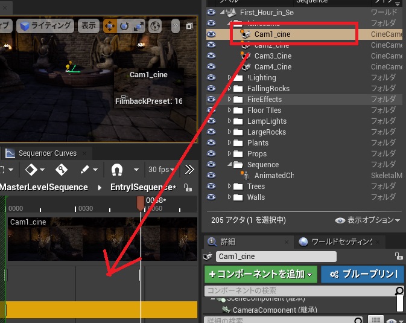The height and width of the screenshot is (323, 406).
Task: Expand the !Lighting folder
Action: (x=229, y=77)
